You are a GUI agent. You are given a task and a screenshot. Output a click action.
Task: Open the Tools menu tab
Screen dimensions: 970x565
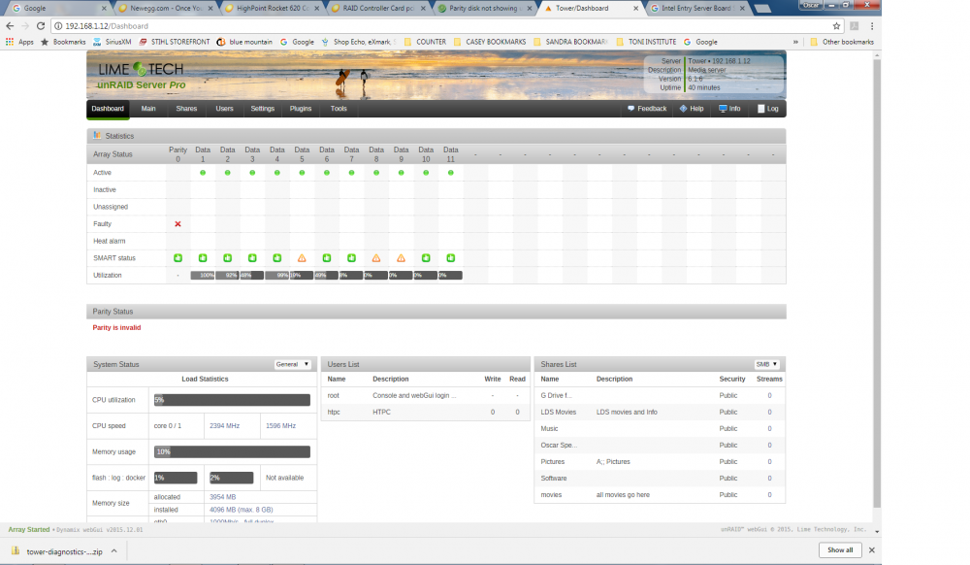(x=339, y=109)
